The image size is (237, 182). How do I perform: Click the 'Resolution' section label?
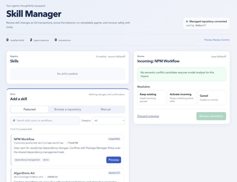144,87
